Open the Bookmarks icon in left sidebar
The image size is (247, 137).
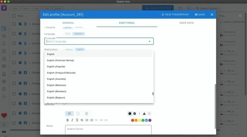[4, 43]
